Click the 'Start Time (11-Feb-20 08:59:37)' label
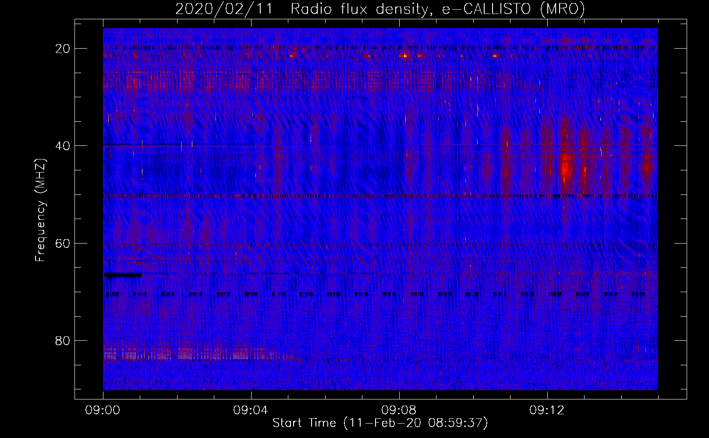709x438 pixels. 380,423
